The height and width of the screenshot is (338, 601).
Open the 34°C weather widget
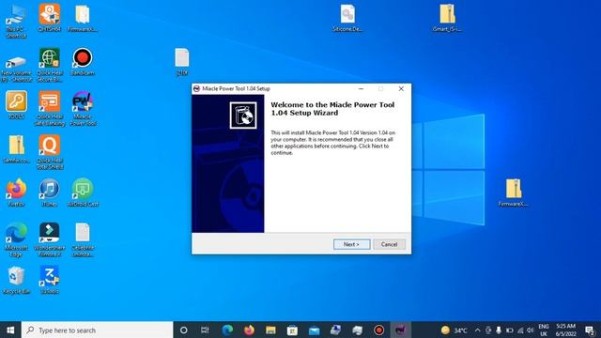455,330
